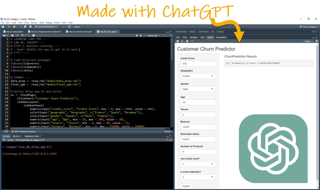Viewport: 320px width, 190px height.
Task: Open the File menu
Action: coord(2,23)
